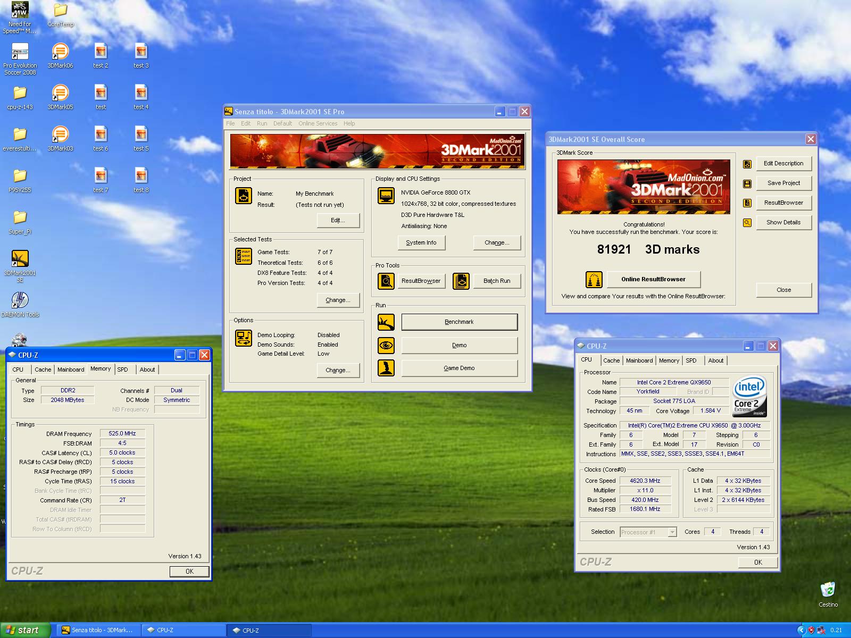The height and width of the screenshot is (638, 851).
Task: Click OK in the memory CPU-Z window
Action: click(189, 572)
